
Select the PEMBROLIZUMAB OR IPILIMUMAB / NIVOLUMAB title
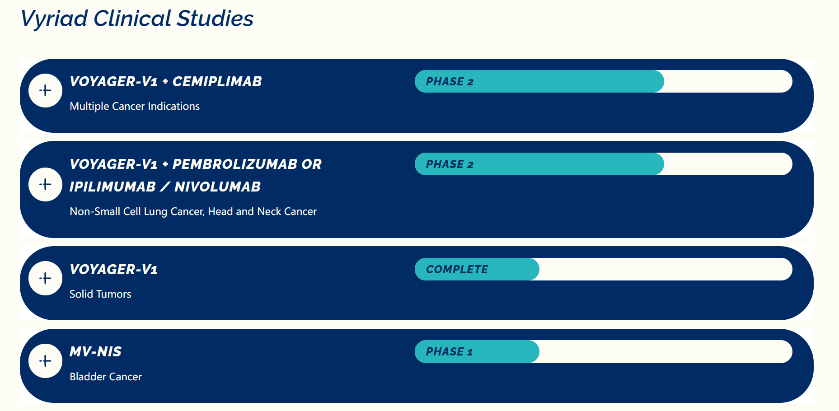click(195, 175)
